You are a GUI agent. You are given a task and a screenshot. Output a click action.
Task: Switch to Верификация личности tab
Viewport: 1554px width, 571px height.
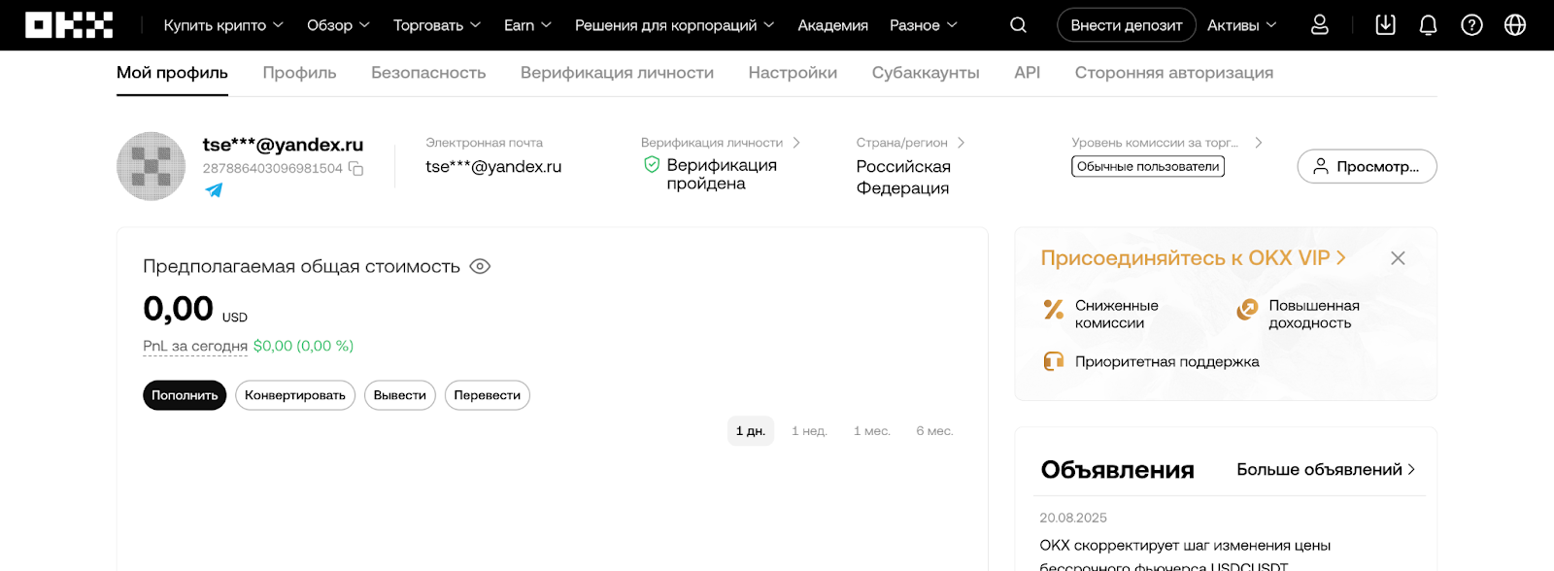click(617, 73)
